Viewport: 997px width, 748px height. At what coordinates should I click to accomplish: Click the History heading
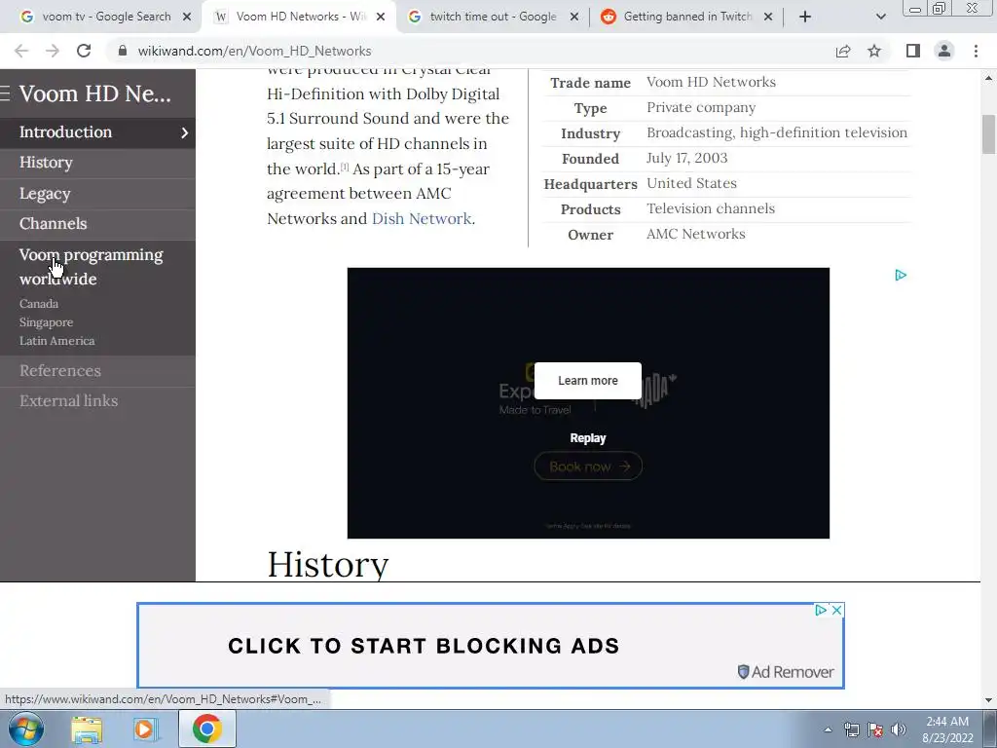click(x=327, y=564)
